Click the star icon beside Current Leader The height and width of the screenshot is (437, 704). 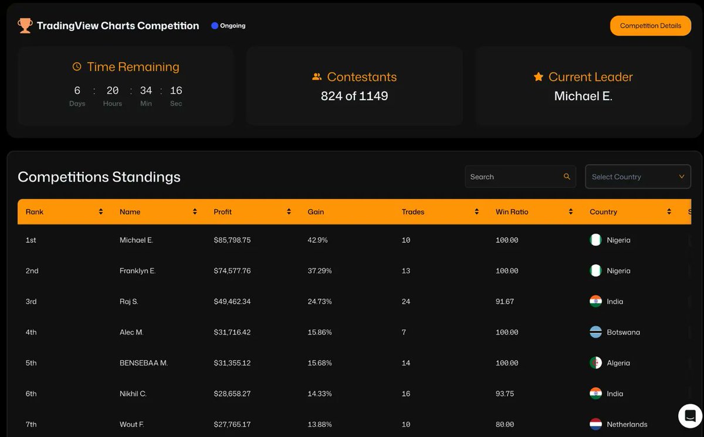pos(539,77)
